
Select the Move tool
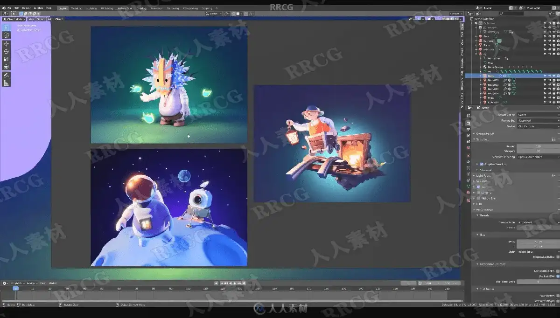[x=6, y=43]
